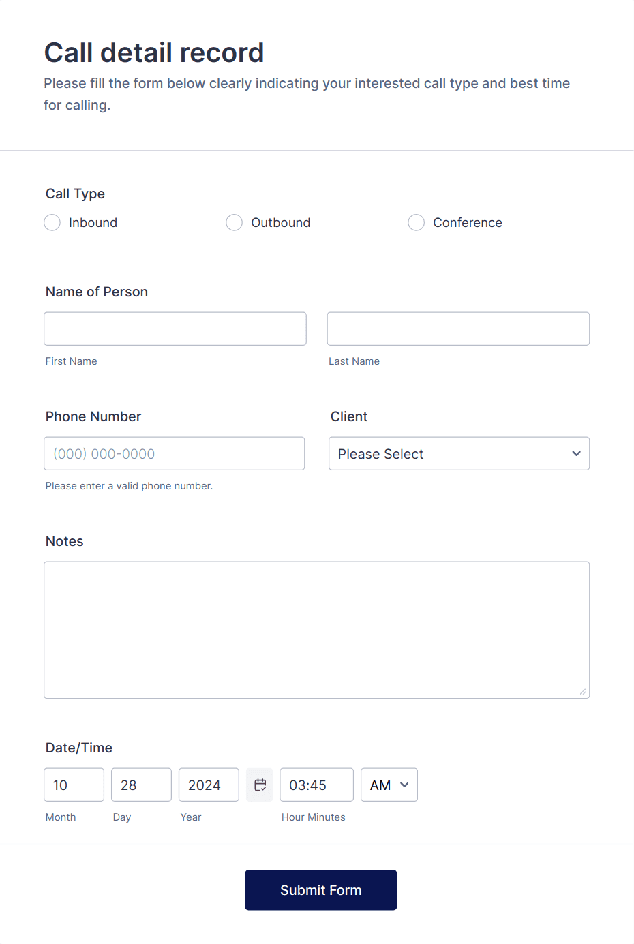The image size is (634, 944).
Task: Mark the call as Conference
Action: click(x=416, y=222)
